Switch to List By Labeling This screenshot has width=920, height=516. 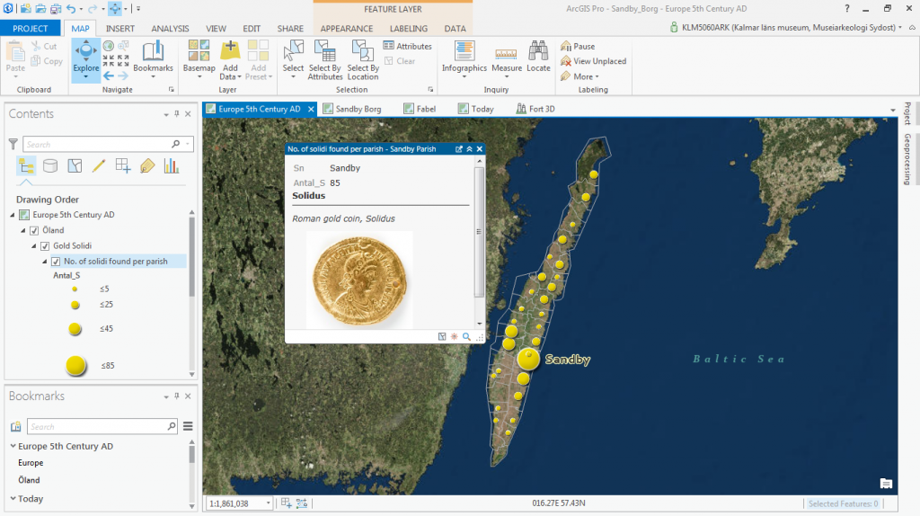point(147,166)
